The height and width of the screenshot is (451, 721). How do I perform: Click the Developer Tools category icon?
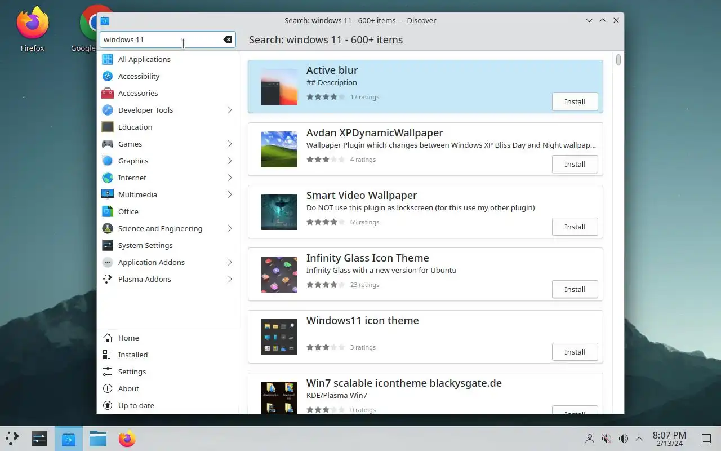coord(108,110)
